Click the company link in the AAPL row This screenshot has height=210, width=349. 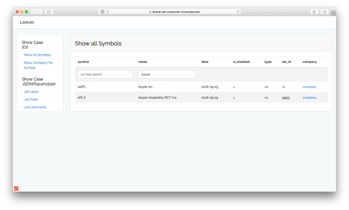click(x=309, y=87)
